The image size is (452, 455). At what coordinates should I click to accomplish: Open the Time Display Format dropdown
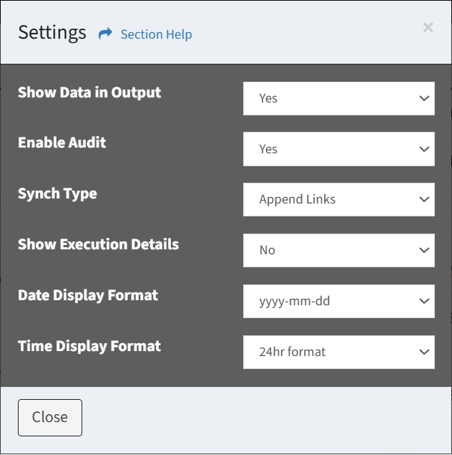339,352
